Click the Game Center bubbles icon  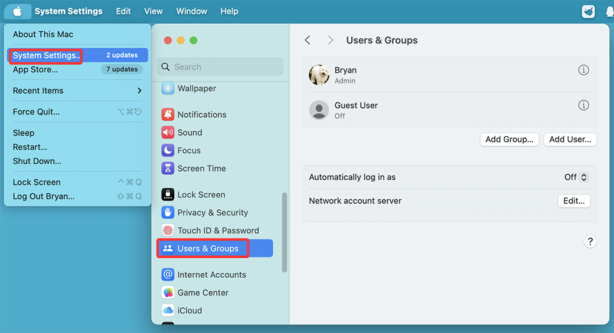coord(168,293)
